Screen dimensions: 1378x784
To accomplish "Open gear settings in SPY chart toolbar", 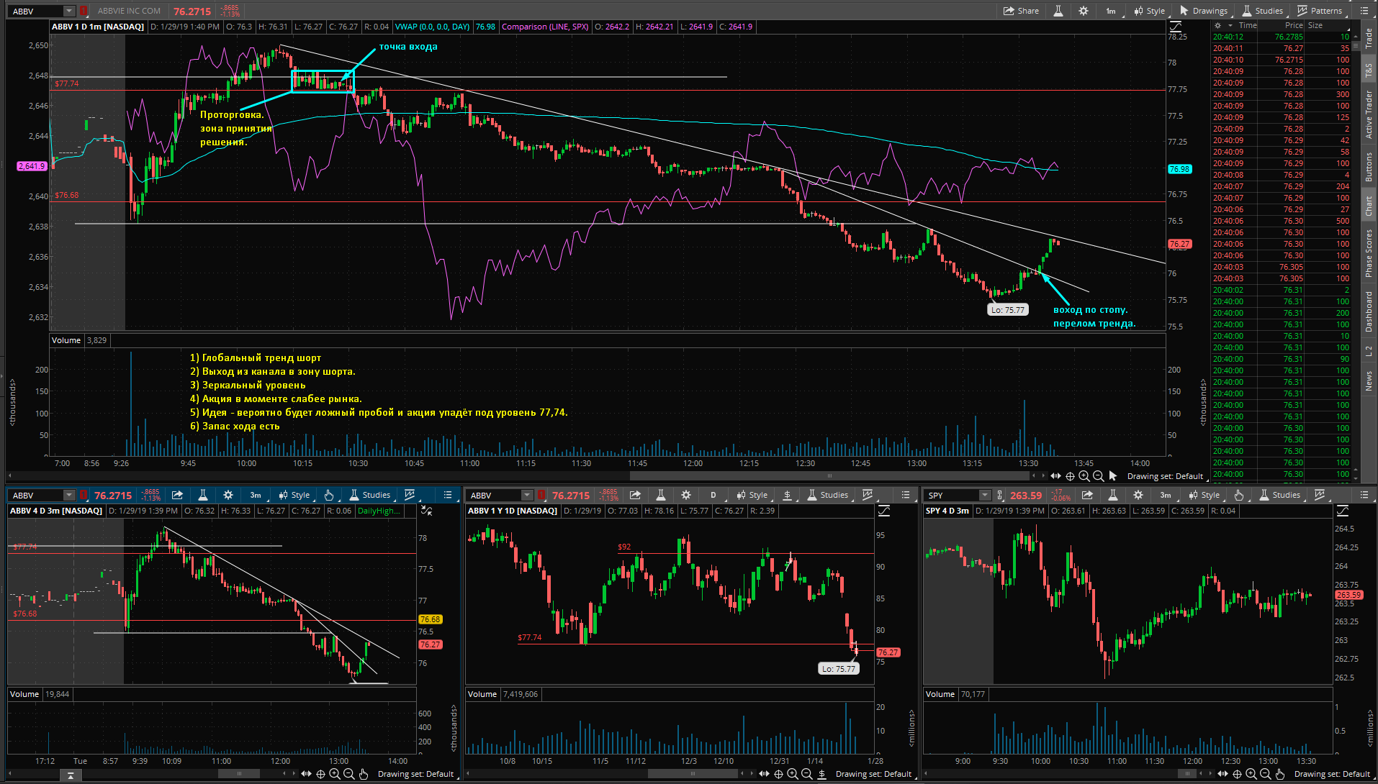I will [1138, 495].
